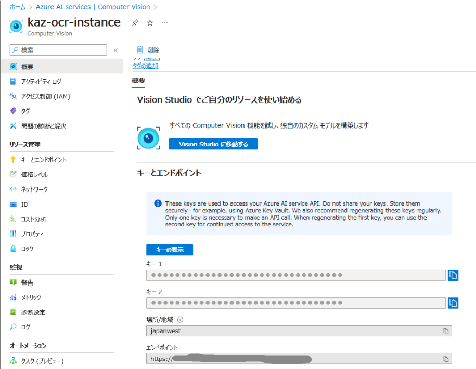Click the Vision Studio eye logo
This screenshot has height=369, width=476.
pos(148,138)
